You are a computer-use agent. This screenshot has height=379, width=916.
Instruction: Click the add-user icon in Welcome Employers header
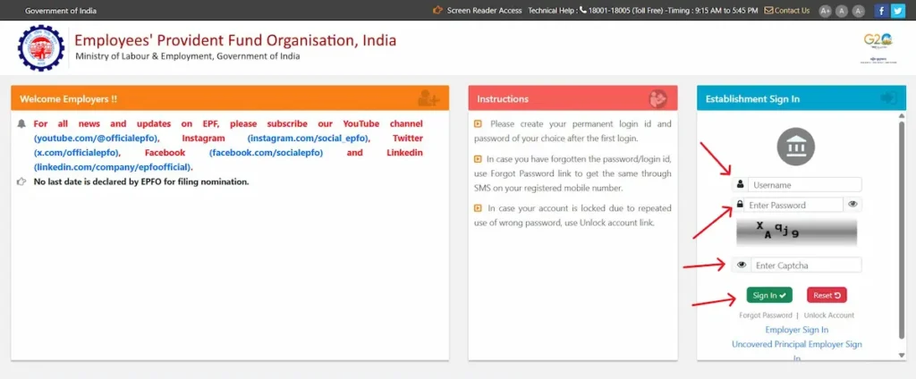coord(428,98)
